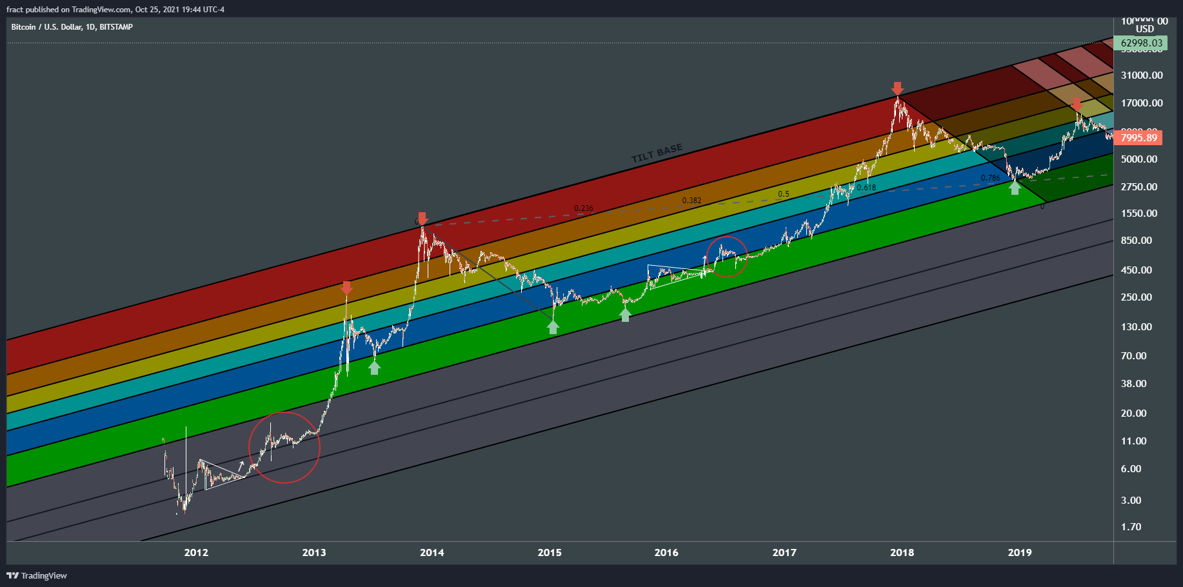Click the 70.00 price axis value

1134,356
